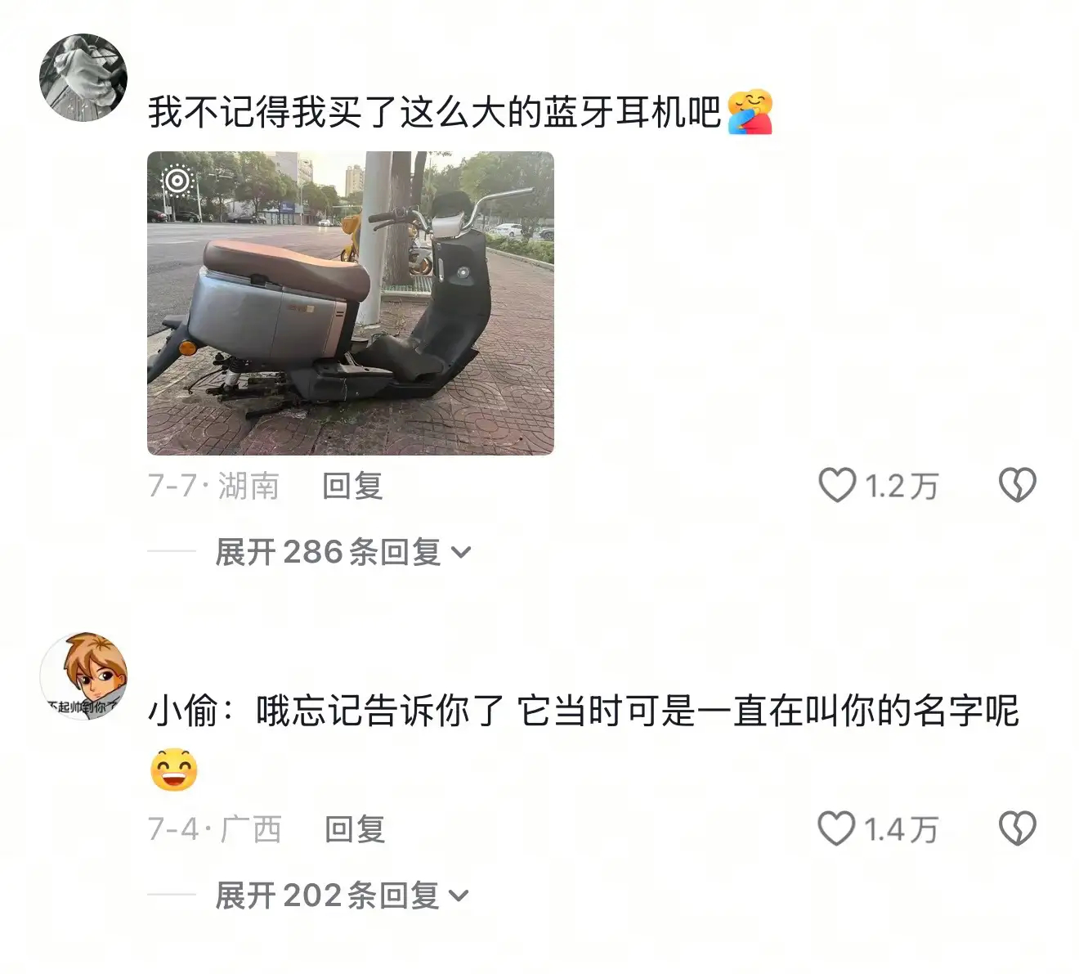Open the cartoon boy avatar profile

(83, 676)
